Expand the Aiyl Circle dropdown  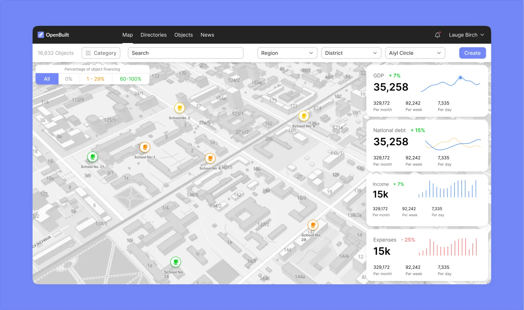click(415, 53)
